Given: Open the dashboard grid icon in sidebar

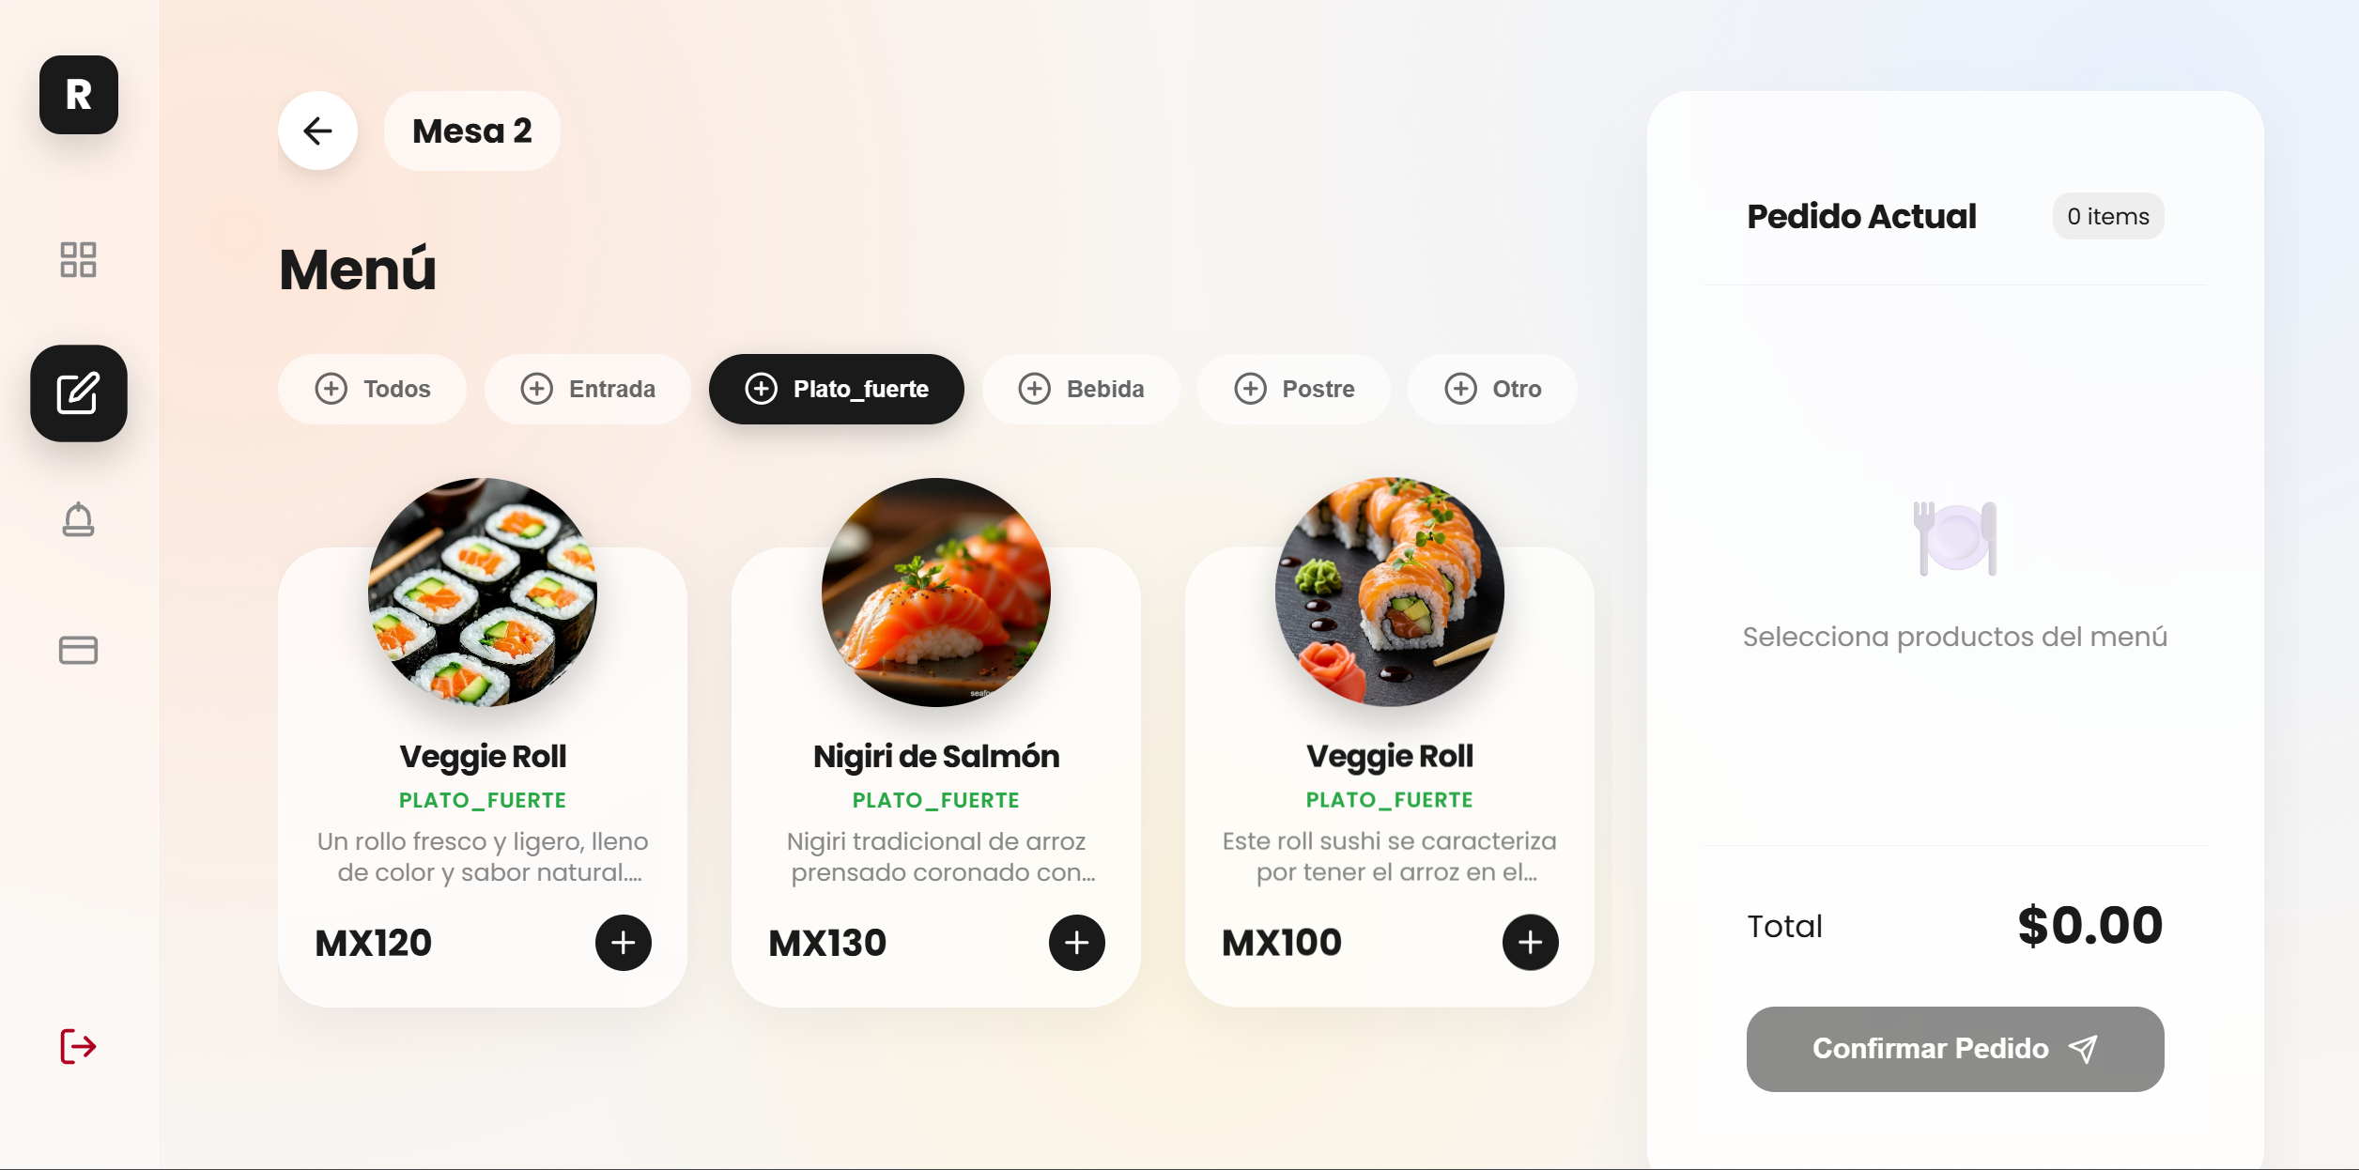Looking at the screenshot, I should (78, 259).
